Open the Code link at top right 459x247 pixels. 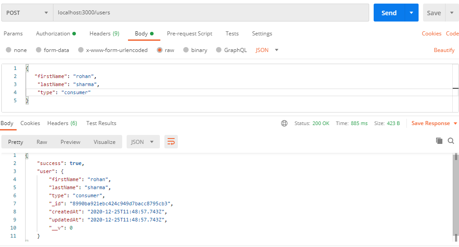452,34
